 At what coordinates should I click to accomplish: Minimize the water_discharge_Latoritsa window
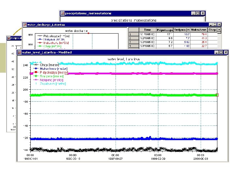[211, 24]
